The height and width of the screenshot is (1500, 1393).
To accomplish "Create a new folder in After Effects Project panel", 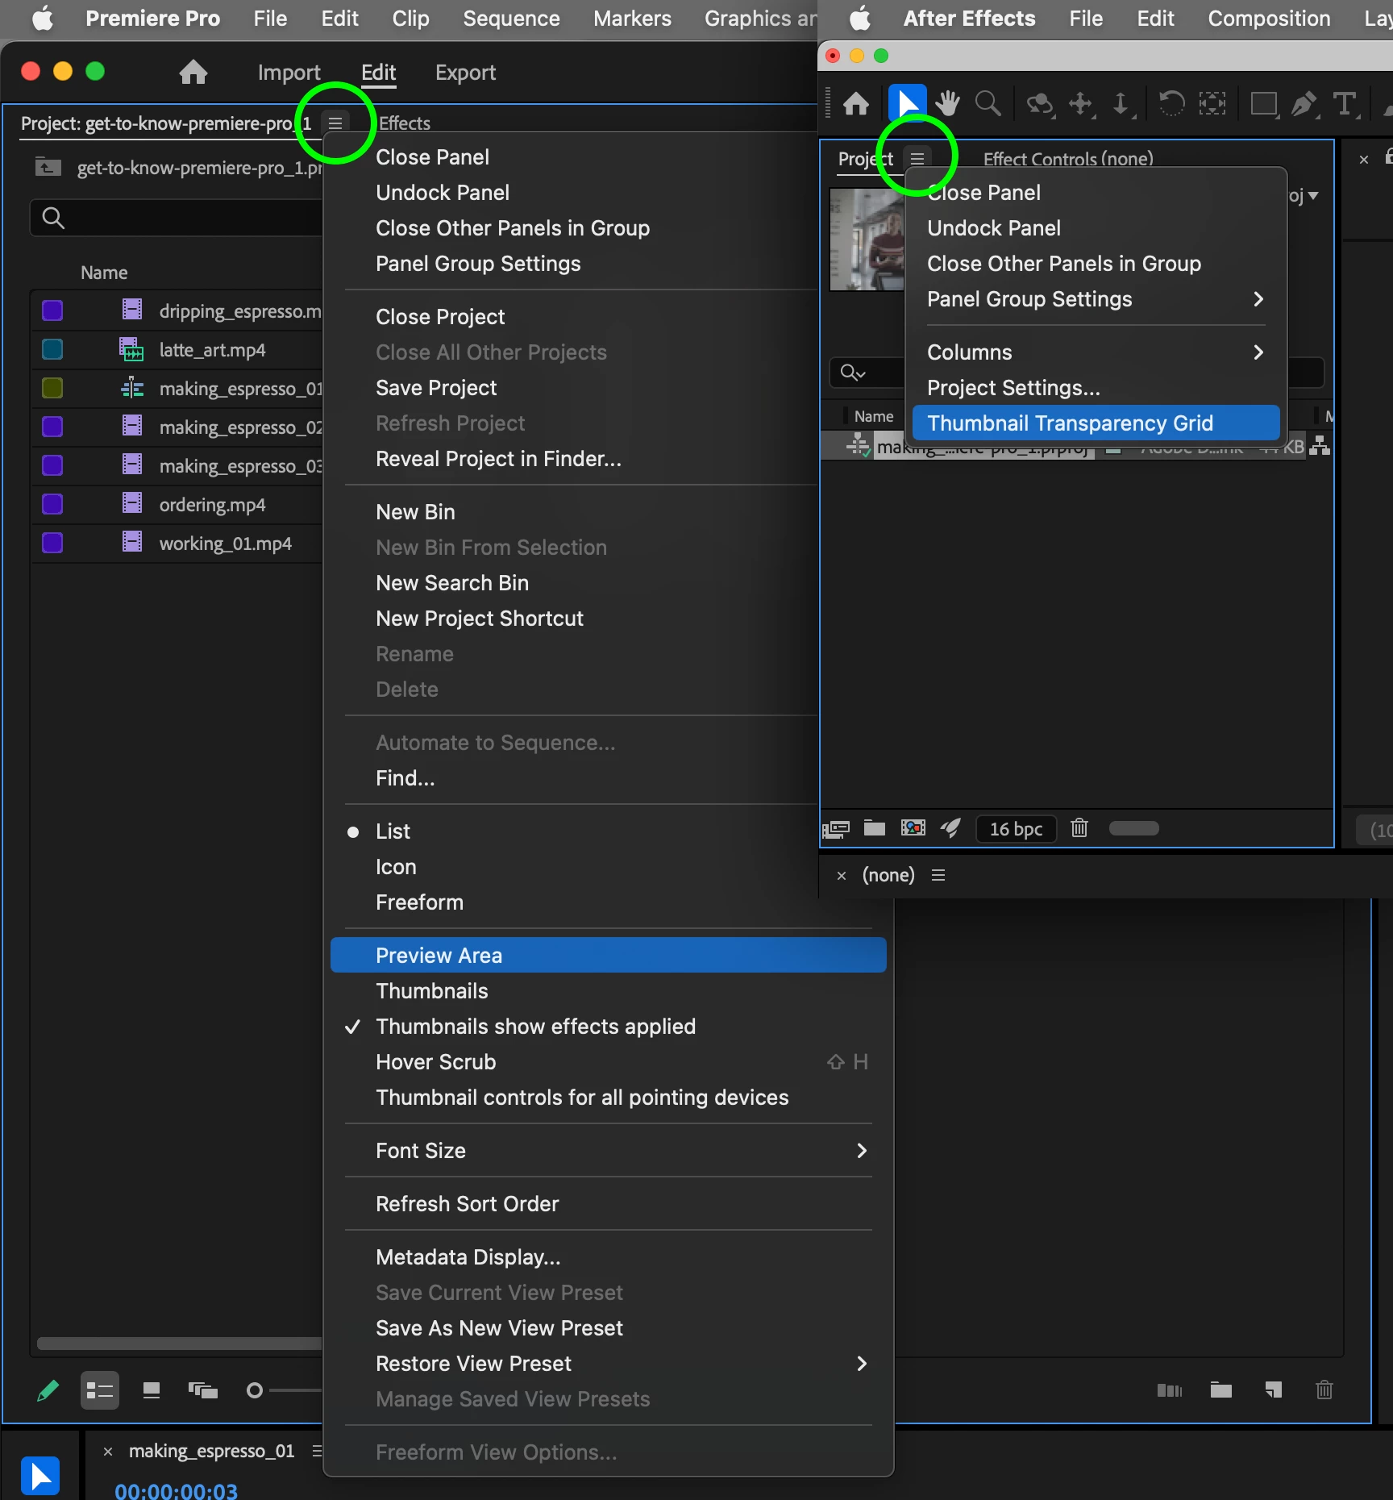I will tap(875, 828).
